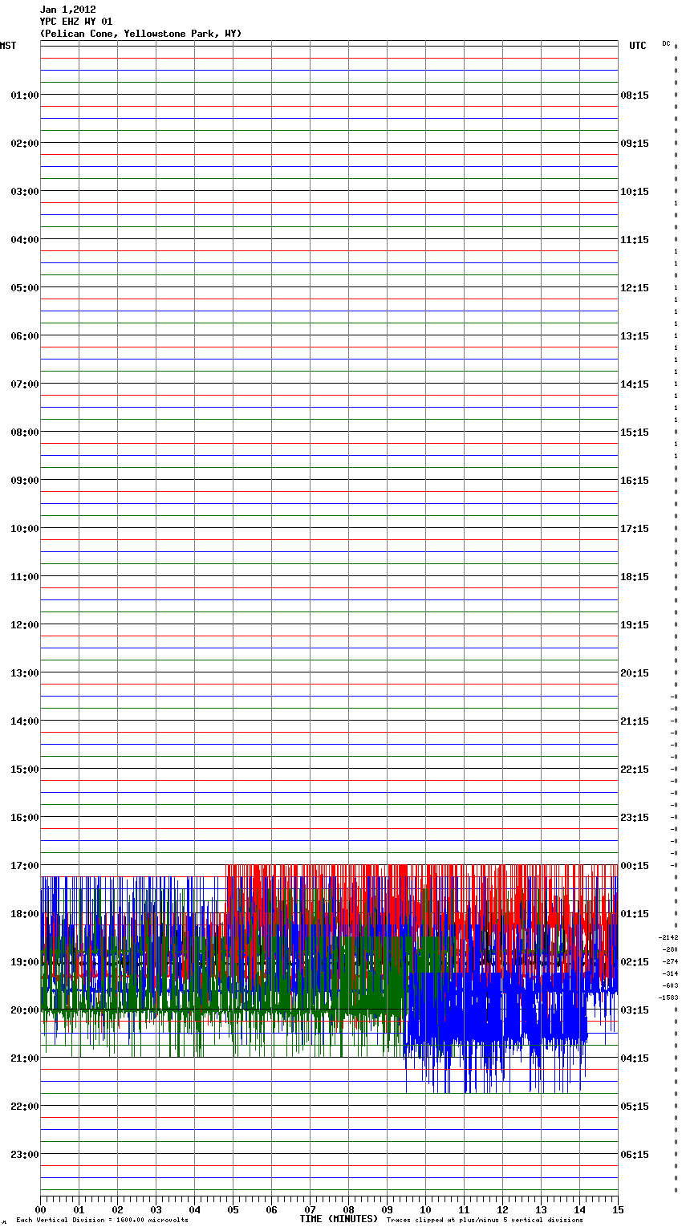Image resolution: width=682 pixels, height=1231 pixels.
Task: Select the 12:00 MST time label
Action: click(x=25, y=625)
